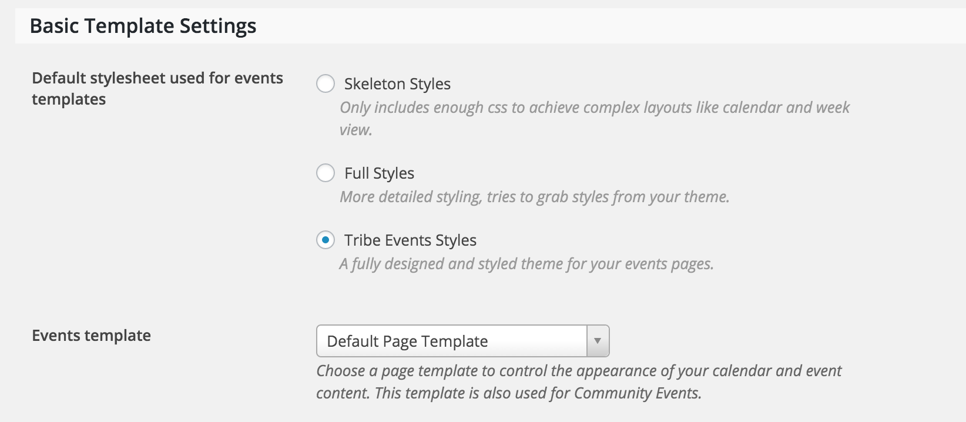Click the "Choose a page template" help text
966x422 pixels.
coord(579,371)
